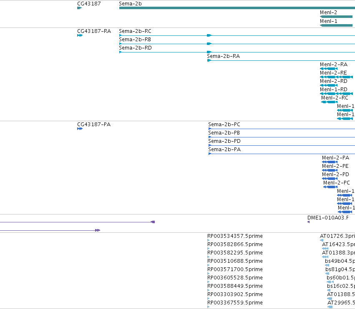Click the Menl-2-RC transcript label
This screenshot has width=355, height=309.
pos(335,98)
